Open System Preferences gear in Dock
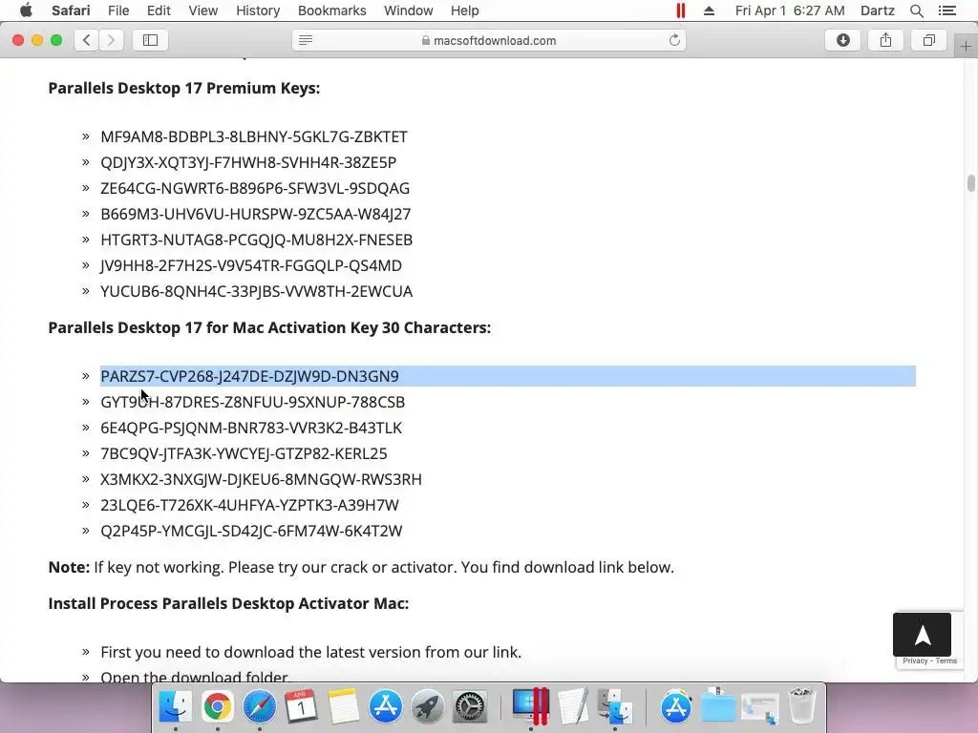The image size is (978, 733). pyautogui.click(x=469, y=706)
